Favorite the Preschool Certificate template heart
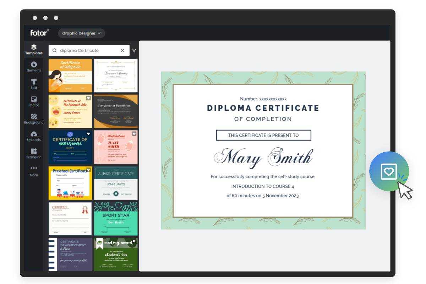This screenshot has width=426, height=284. (88, 170)
